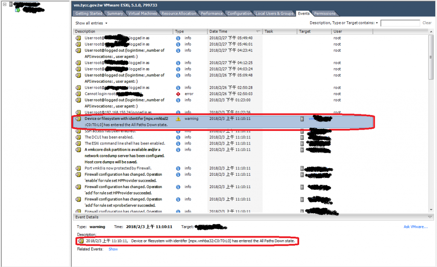Click event icon of 'add' HPProvider firewall row

tap(79, 187)
